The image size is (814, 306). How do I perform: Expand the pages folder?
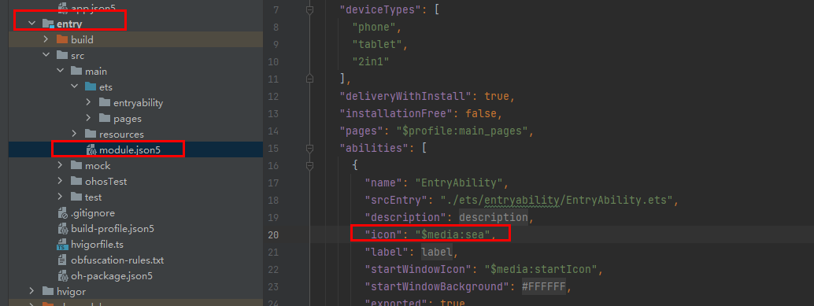pos(88,118)
